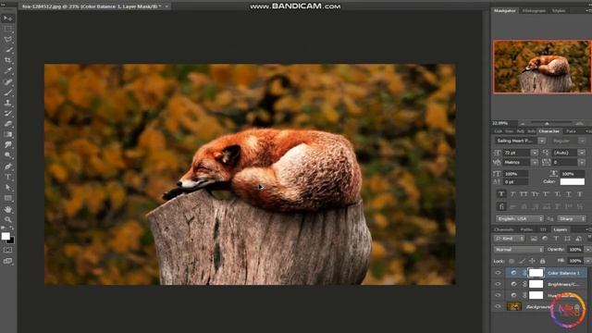Click the Navigator zoom slider
The width and height of the screenshot is (592, 333).
click(547, 123)
